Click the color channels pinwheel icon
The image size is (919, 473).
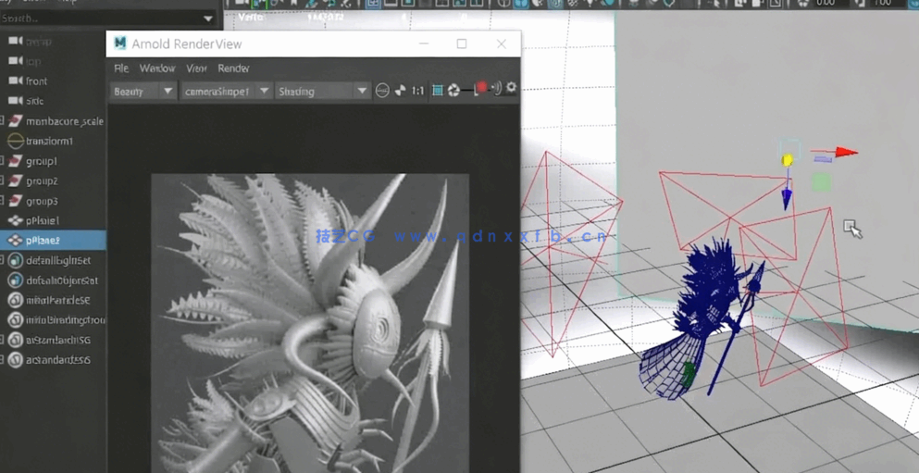pos(400,91)
